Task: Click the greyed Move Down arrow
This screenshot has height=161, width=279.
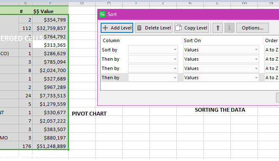Action: pos(229,28)
